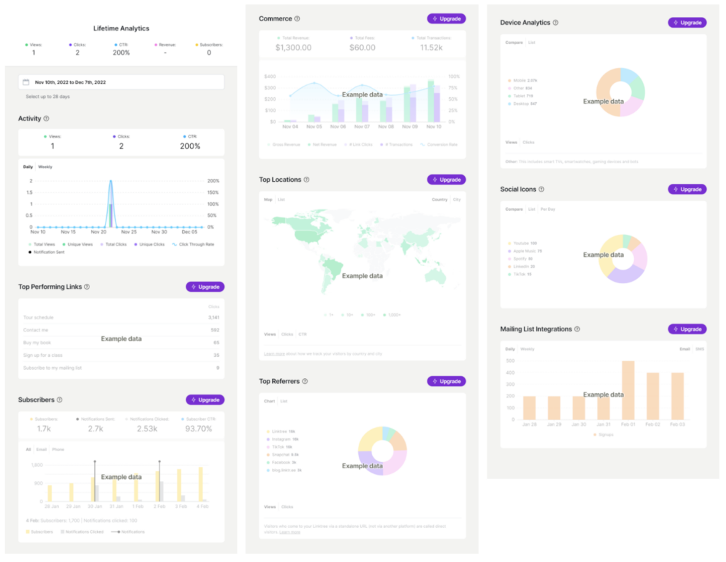Click the Commerce help question mark icon
This screenshot has width=726, height=562.
(297, 18)
